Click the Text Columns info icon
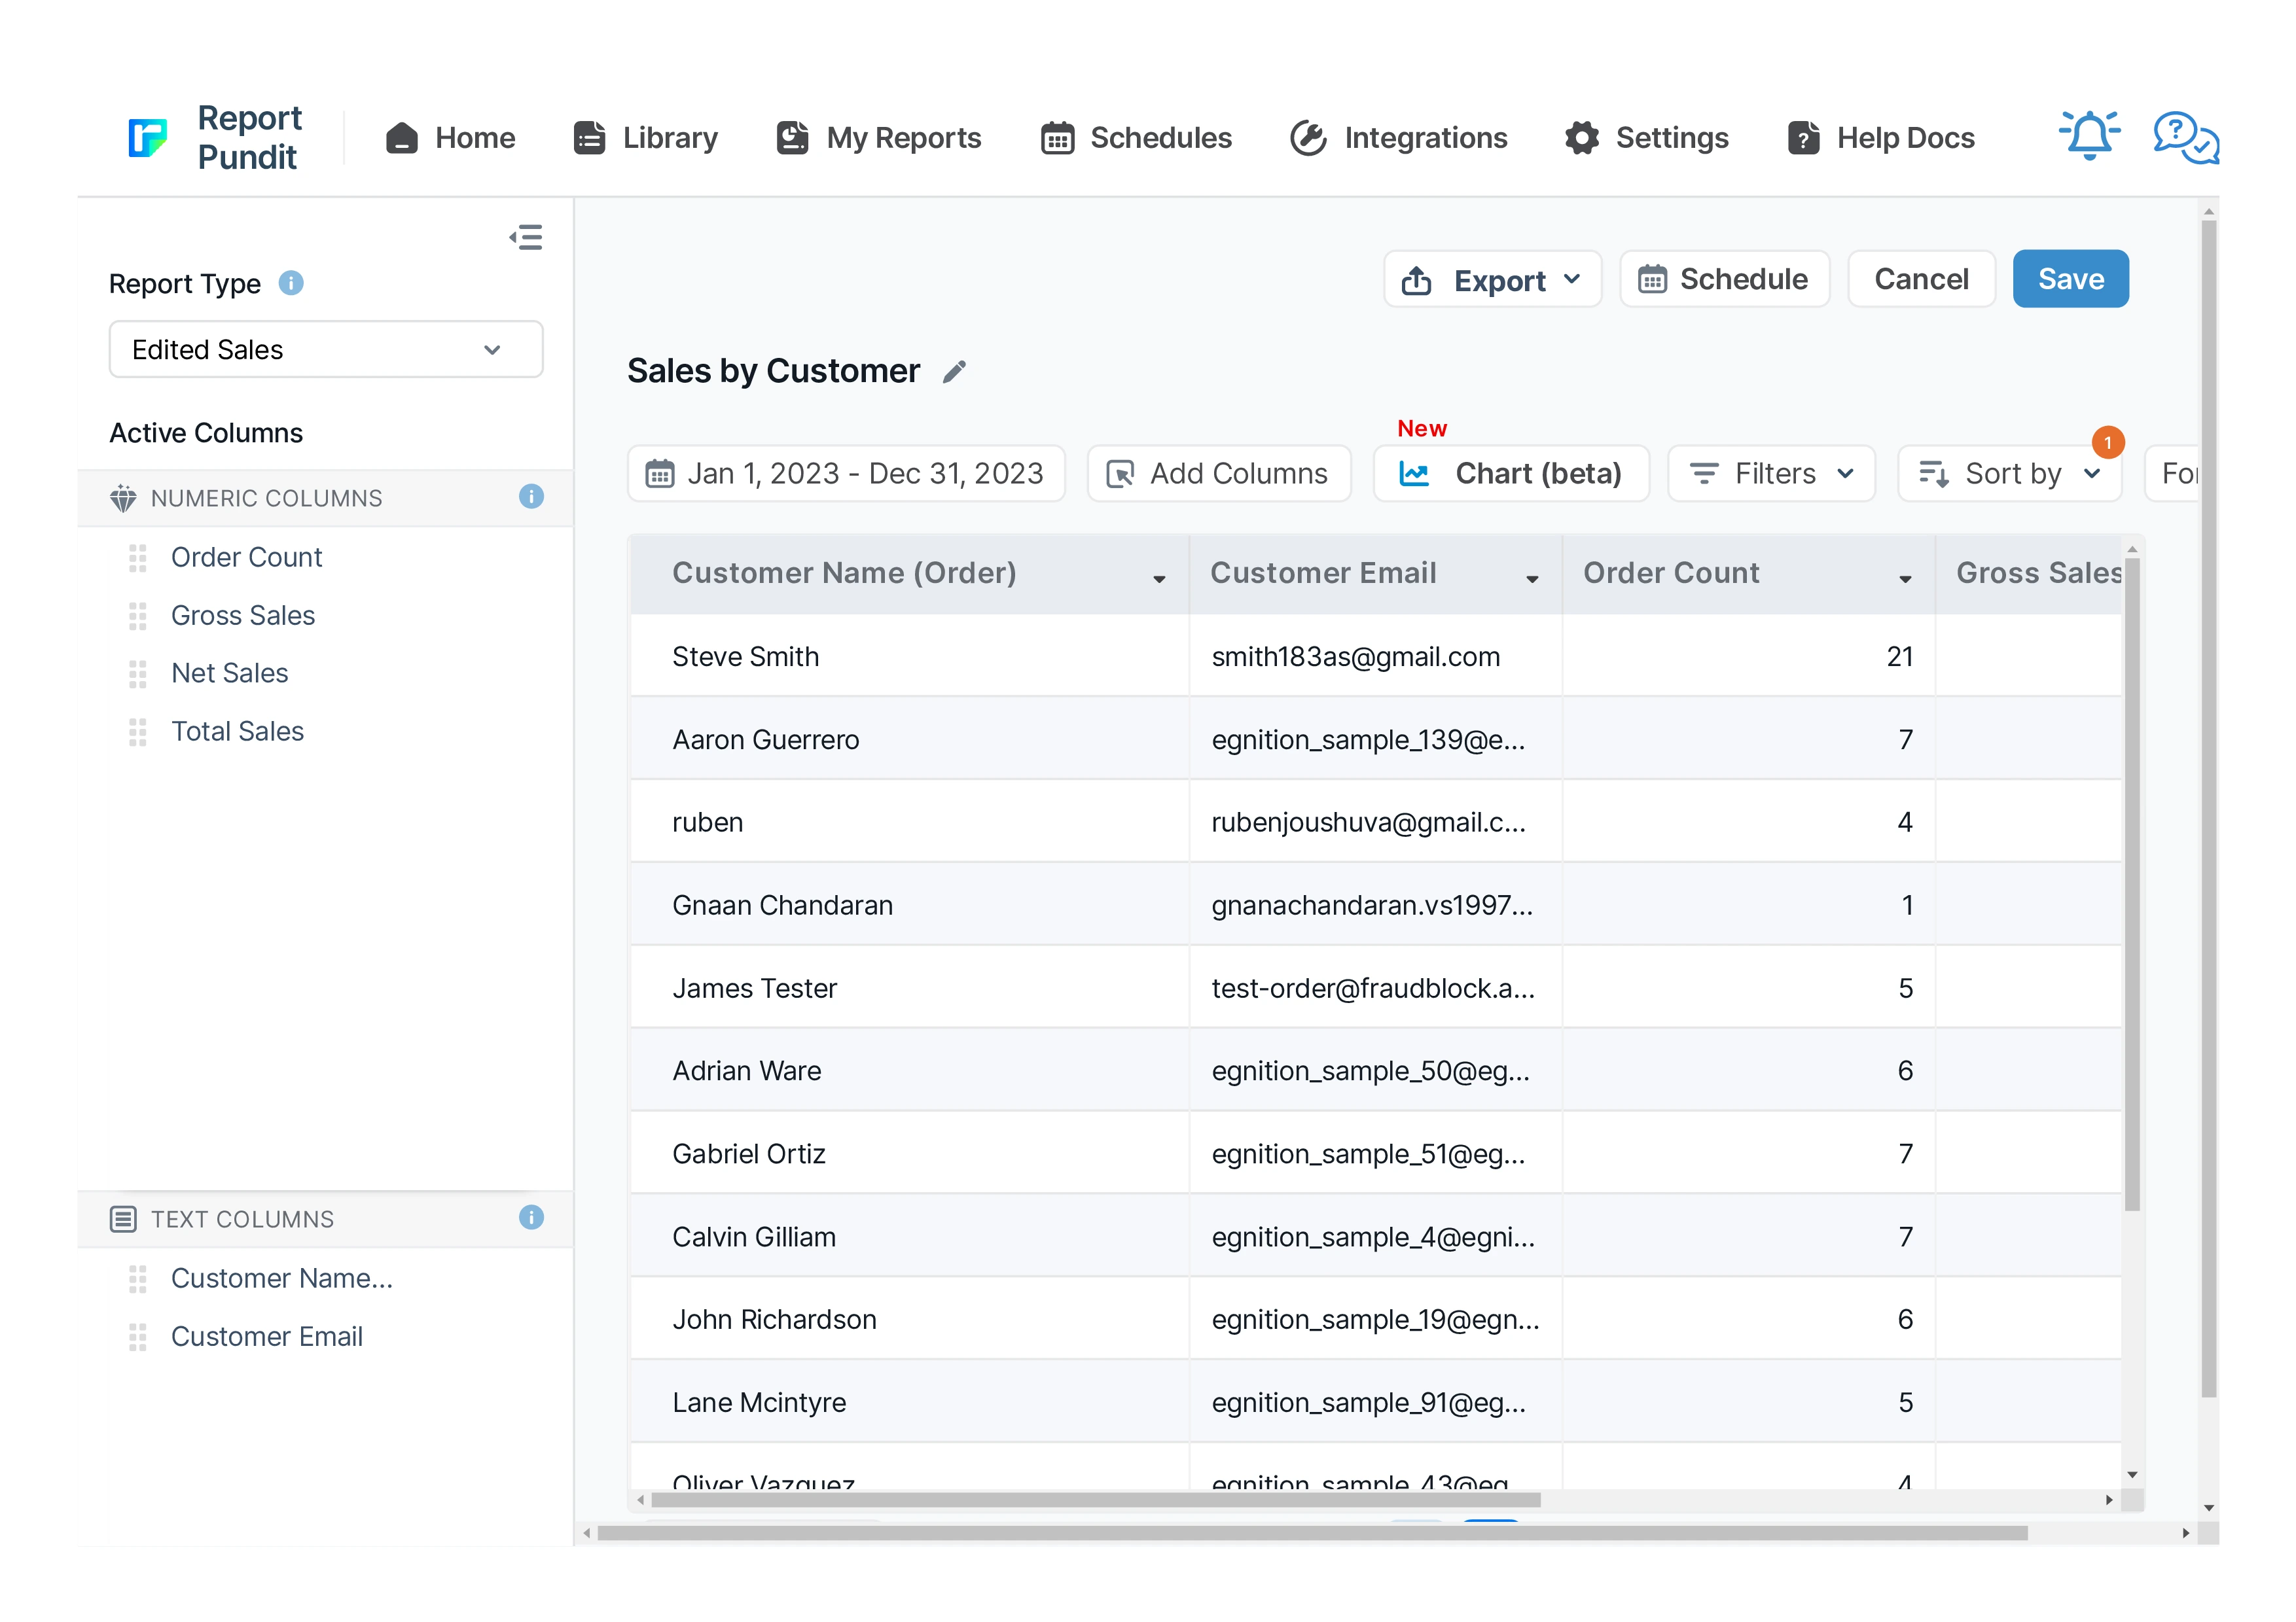Screen dimensions: 2296x1622 click(531, 1217)
